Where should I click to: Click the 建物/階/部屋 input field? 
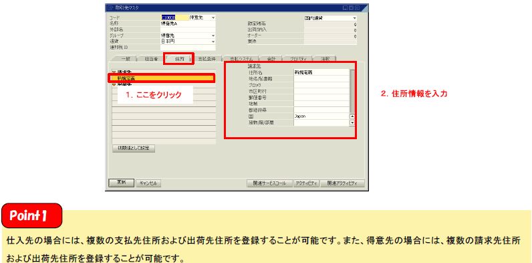pos(321,122)
